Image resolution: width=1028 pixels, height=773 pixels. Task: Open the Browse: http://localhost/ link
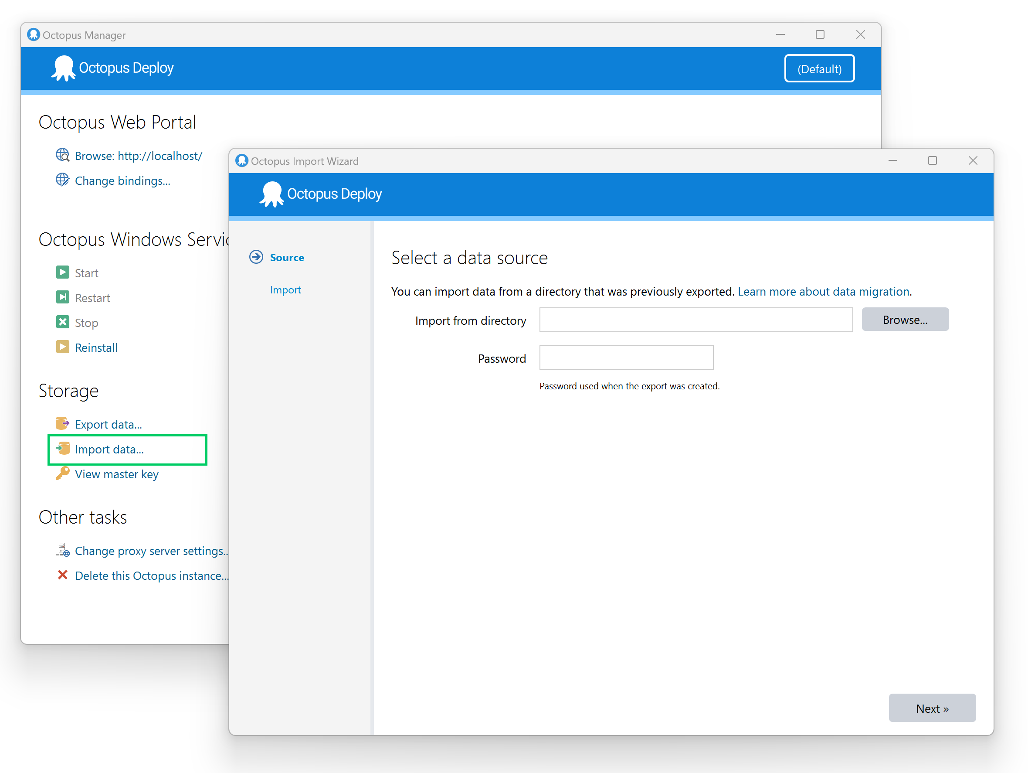coord(139,156)
